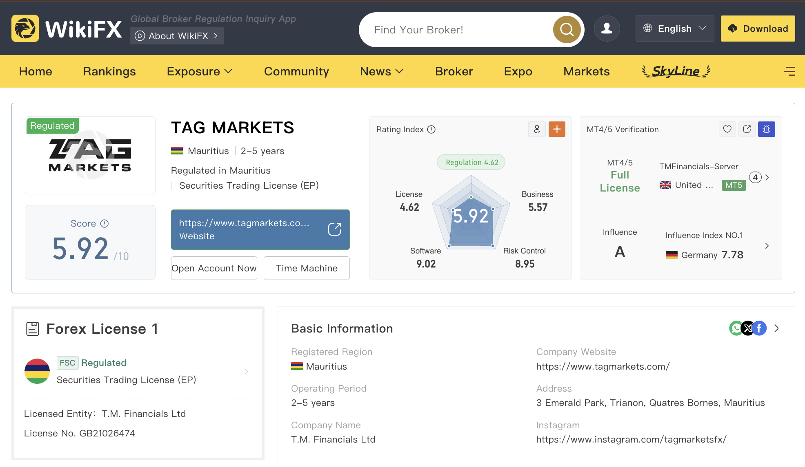
Task: Click the external link icon on website button
Action: [x=335, y=229]
